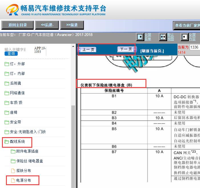Focus the keyword search input field

click(15, 49)
